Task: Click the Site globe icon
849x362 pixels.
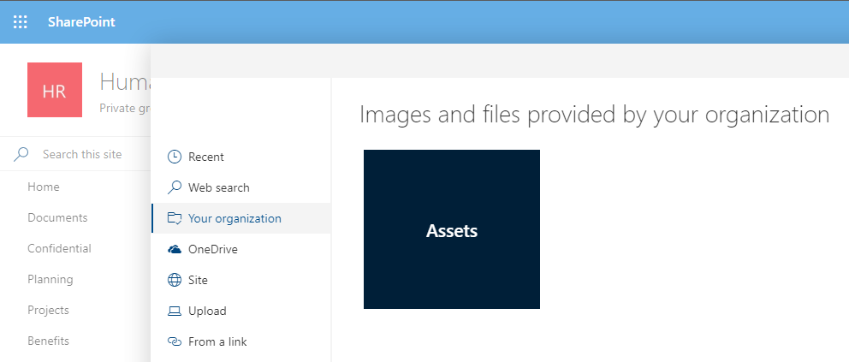Action: point(175,281)
